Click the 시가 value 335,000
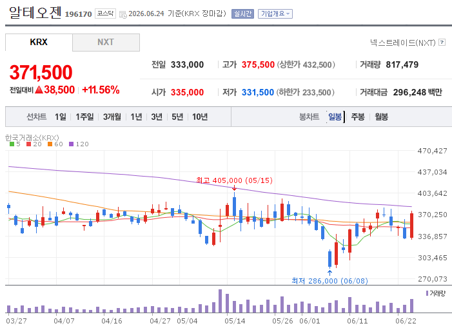Screen dimensions: 452x328 pyautogui.click(x=187, y=92)
